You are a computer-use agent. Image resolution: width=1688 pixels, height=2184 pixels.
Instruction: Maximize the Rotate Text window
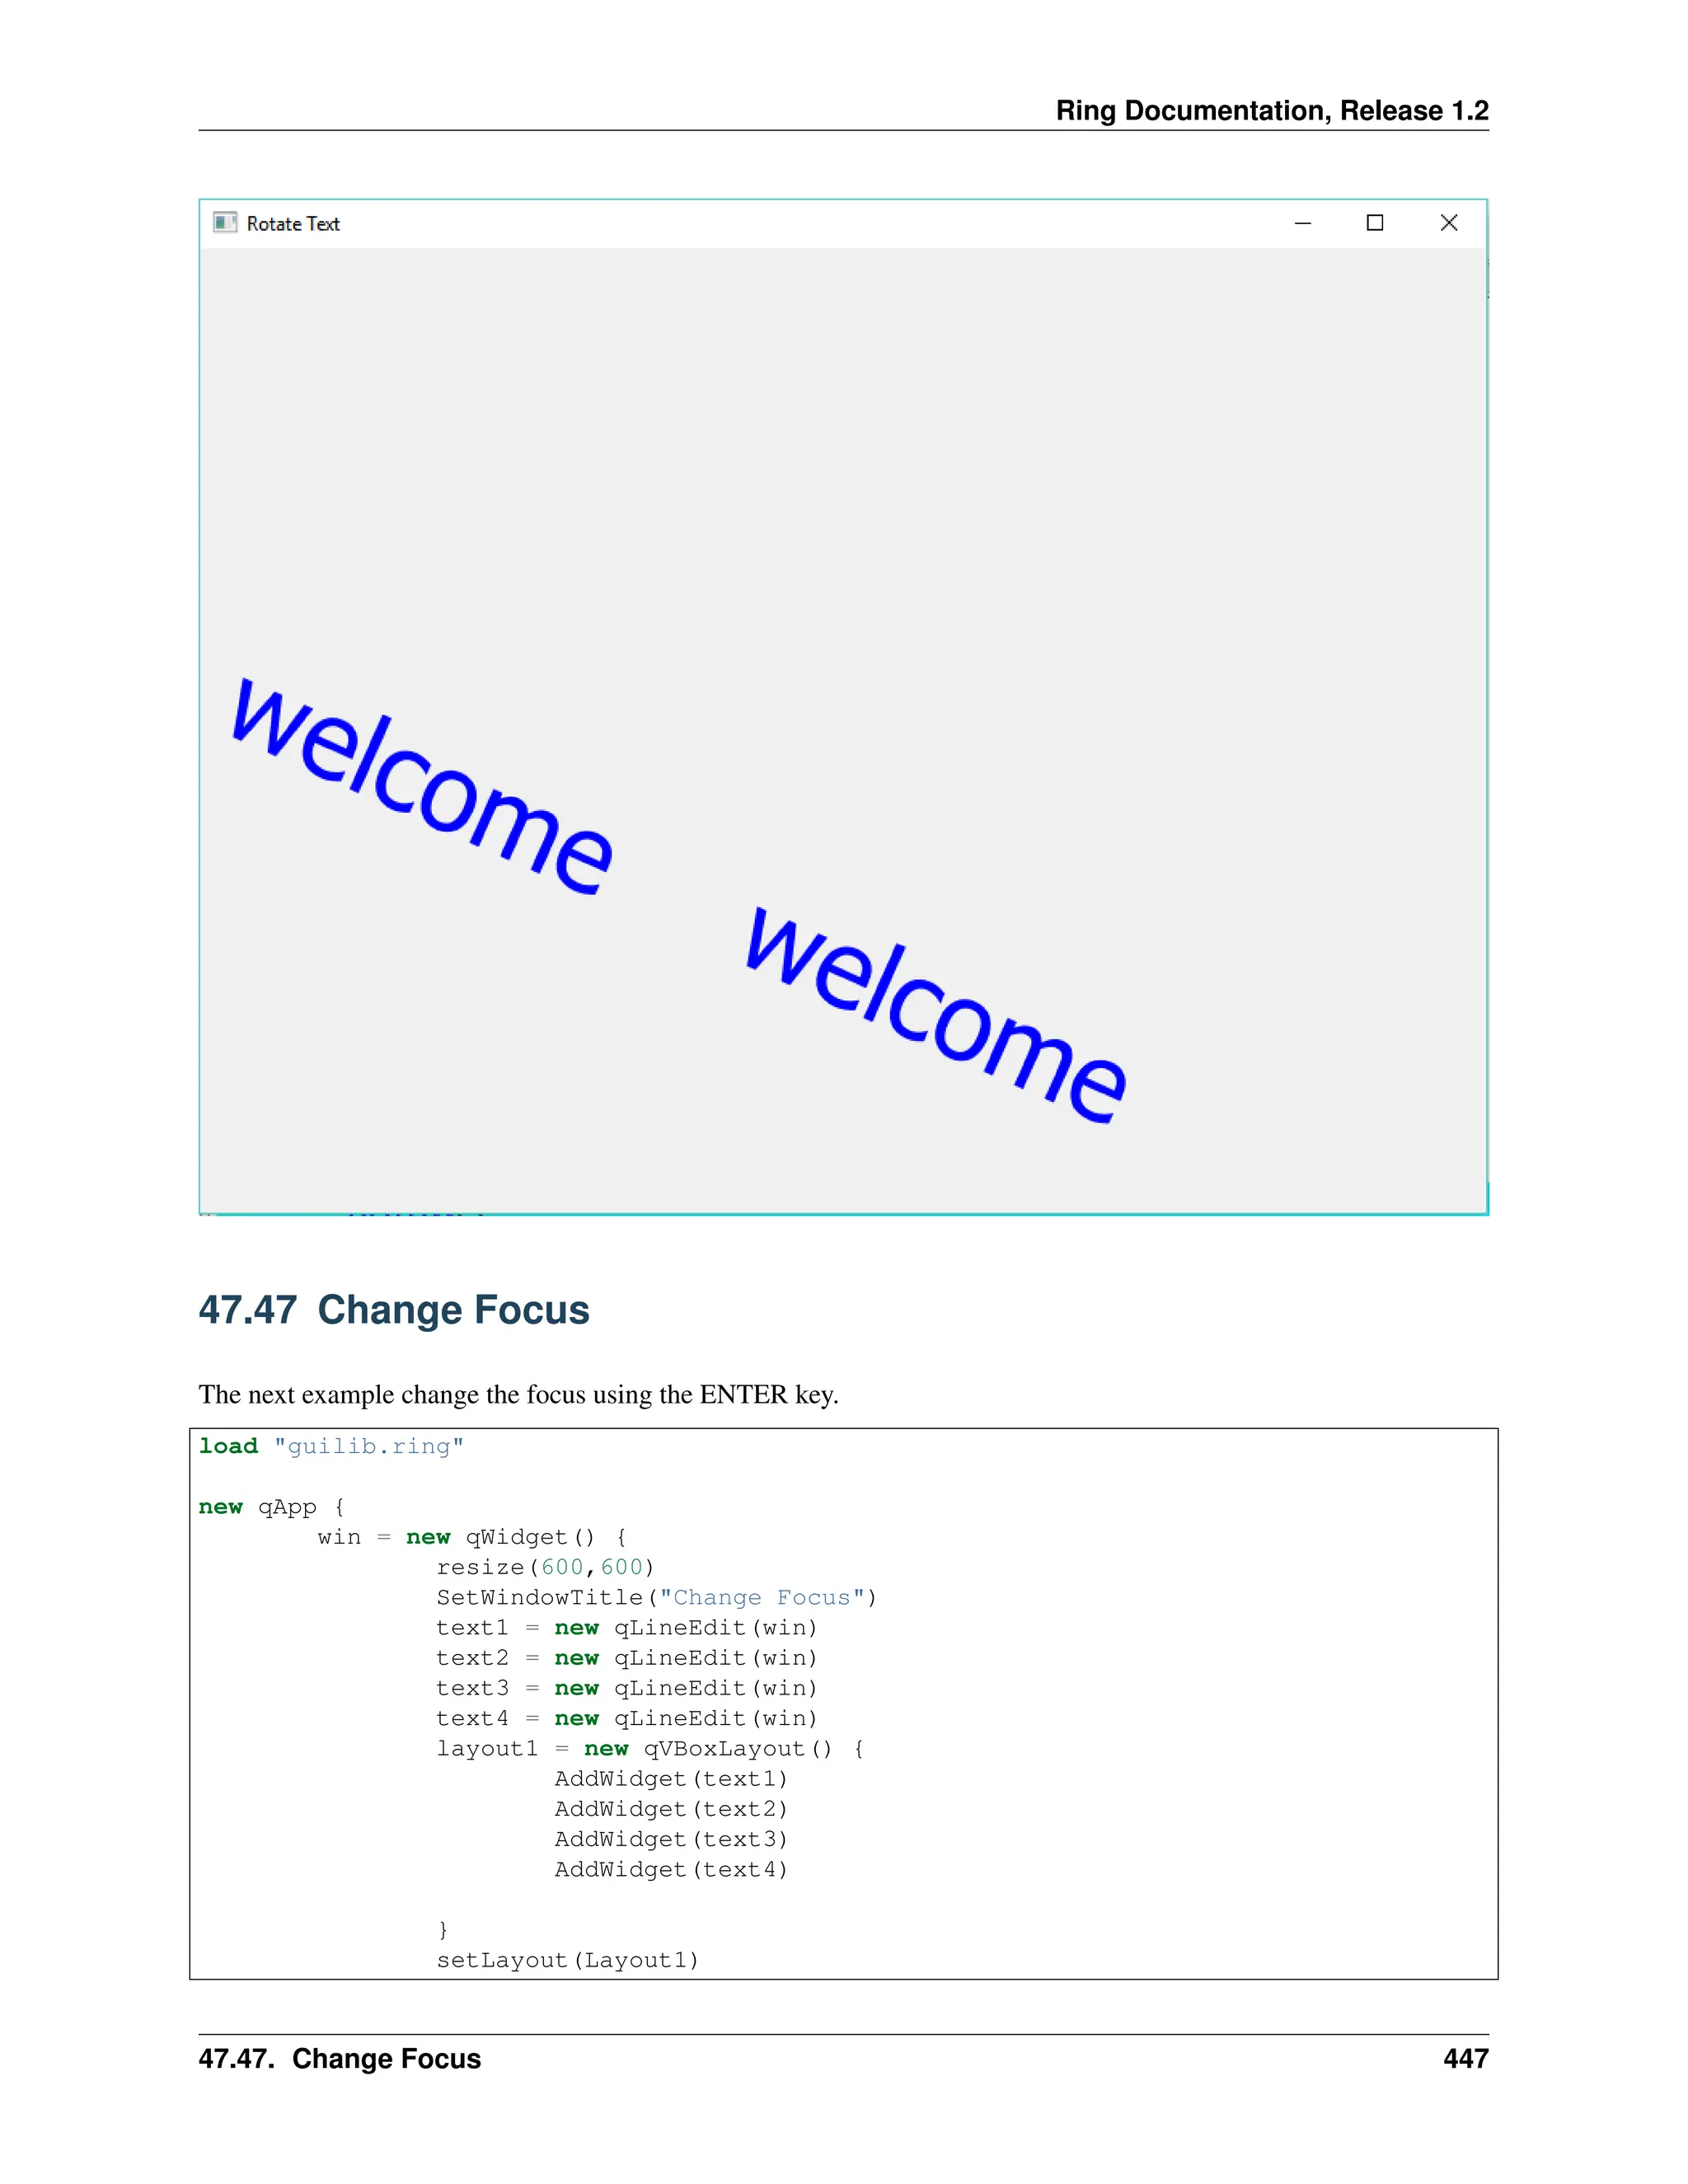tap(1375, 223)
